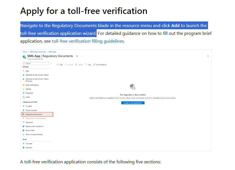
Task: Open Help question mark icon
Action: [x=86, y=65]
